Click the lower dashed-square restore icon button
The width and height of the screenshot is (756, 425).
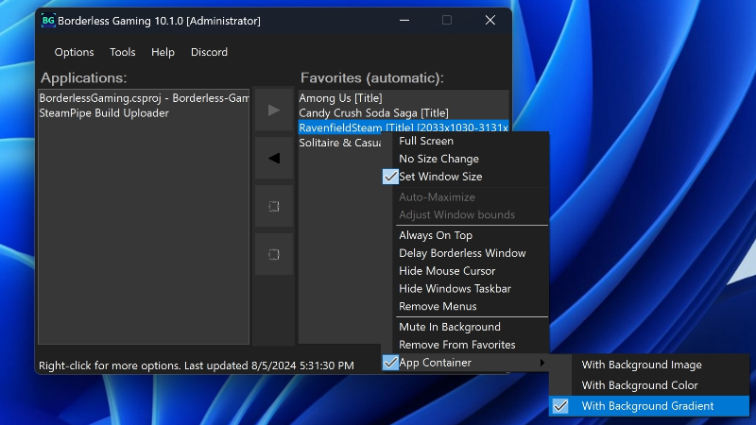point(274,254)
